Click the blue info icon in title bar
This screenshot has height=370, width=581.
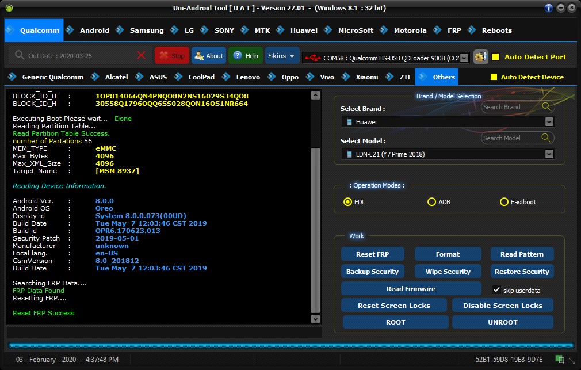tap(549, 8)
